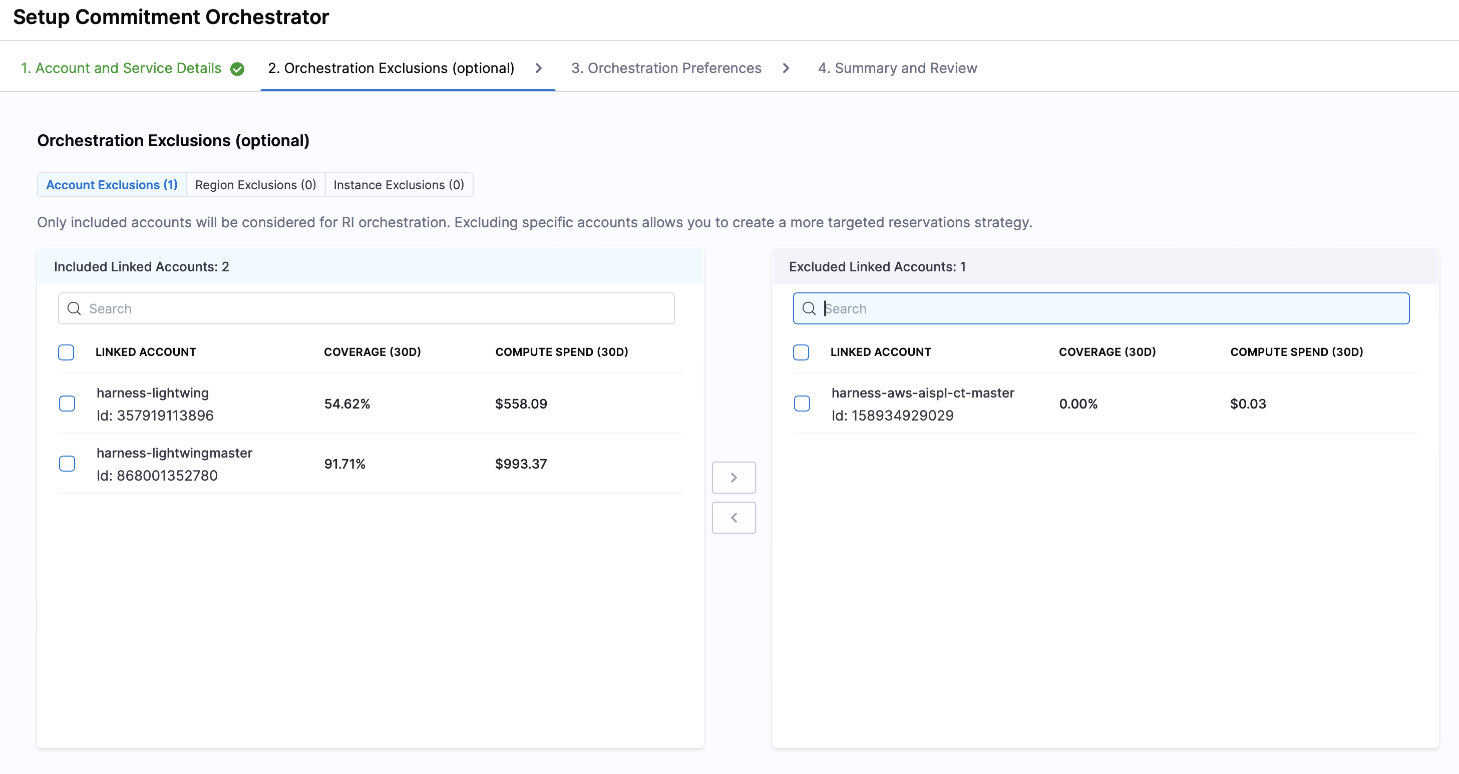Click the search magnifier in Excluded Accounts
Image resolution: width=1459 pixels, height=774 pixels.
pos(809,308)
